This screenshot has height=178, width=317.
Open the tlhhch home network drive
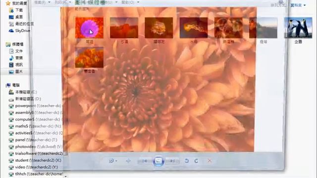[36, 174]
